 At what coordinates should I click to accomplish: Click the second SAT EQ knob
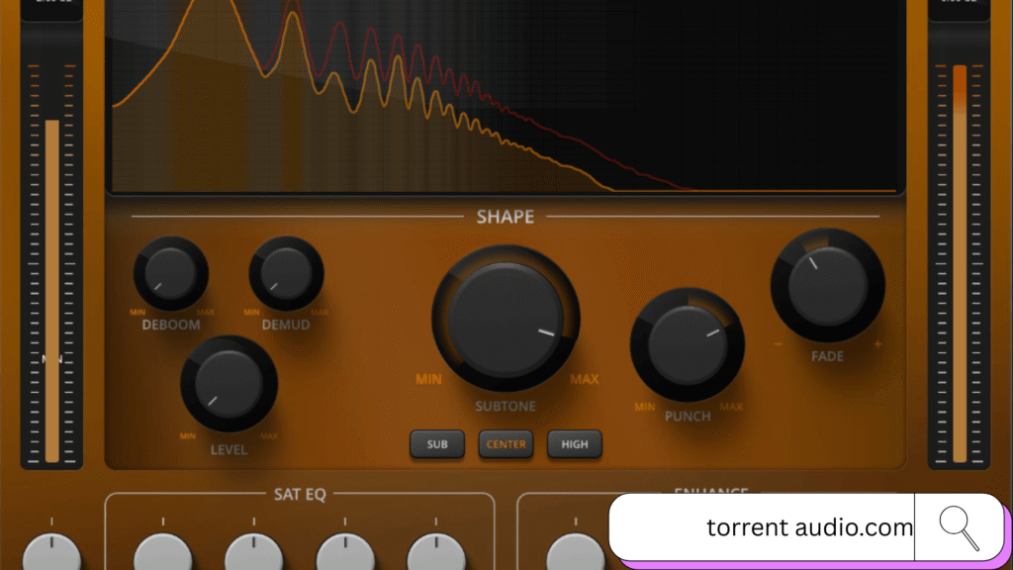pyautogui.click(x=254, y=552)
